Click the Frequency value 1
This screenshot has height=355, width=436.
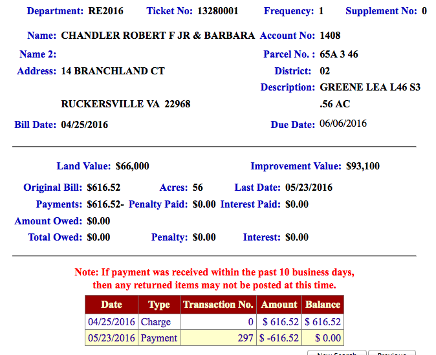321,11
